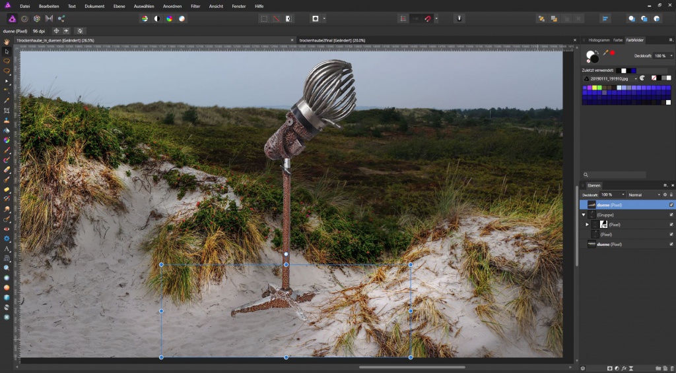This screenshot has width=676, height=373.
Task: Click the fx layer effects icon
Action: coord(624,368)
